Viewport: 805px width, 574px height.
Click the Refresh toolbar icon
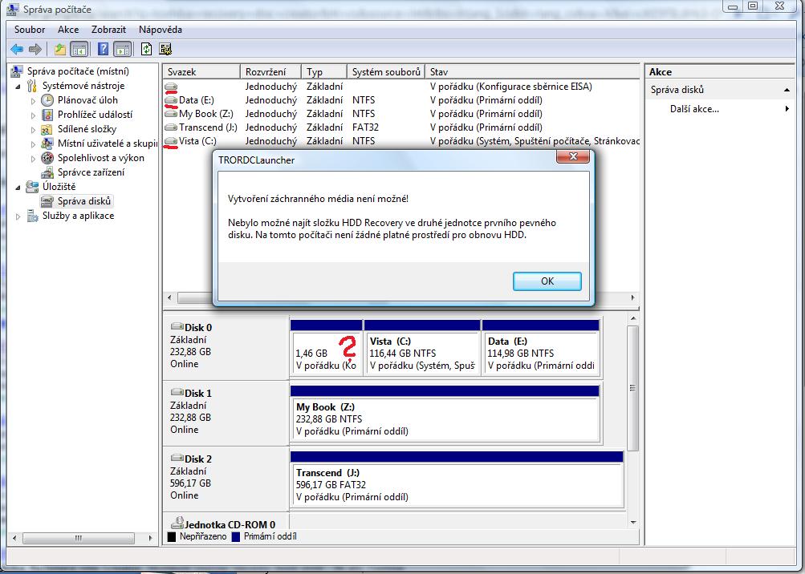pos(146,49)
